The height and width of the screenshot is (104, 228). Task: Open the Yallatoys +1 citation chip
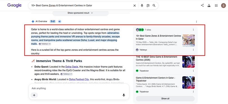point(66,74)
